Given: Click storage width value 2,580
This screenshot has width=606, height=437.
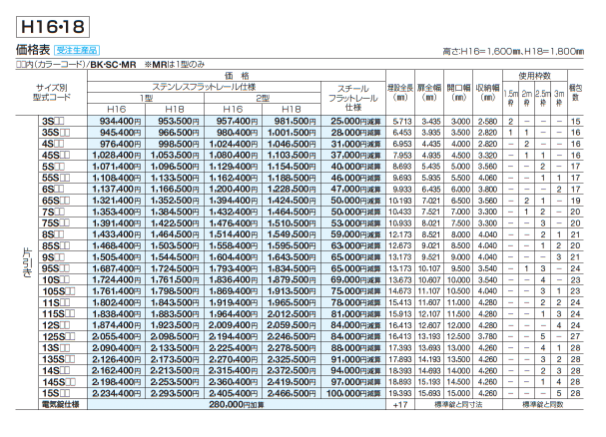Looking at the screenshot, I should tap(488, 122).
